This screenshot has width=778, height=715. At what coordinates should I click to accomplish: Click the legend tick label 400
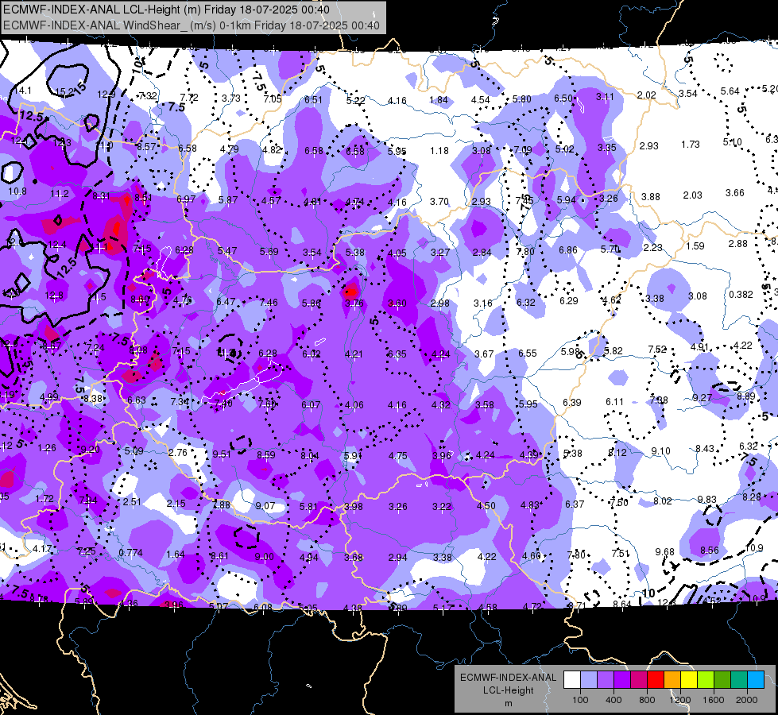coord(613,700)
